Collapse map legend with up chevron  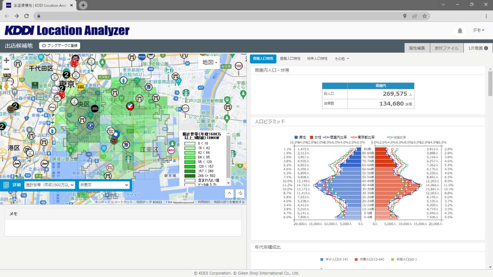coord(229,193)
